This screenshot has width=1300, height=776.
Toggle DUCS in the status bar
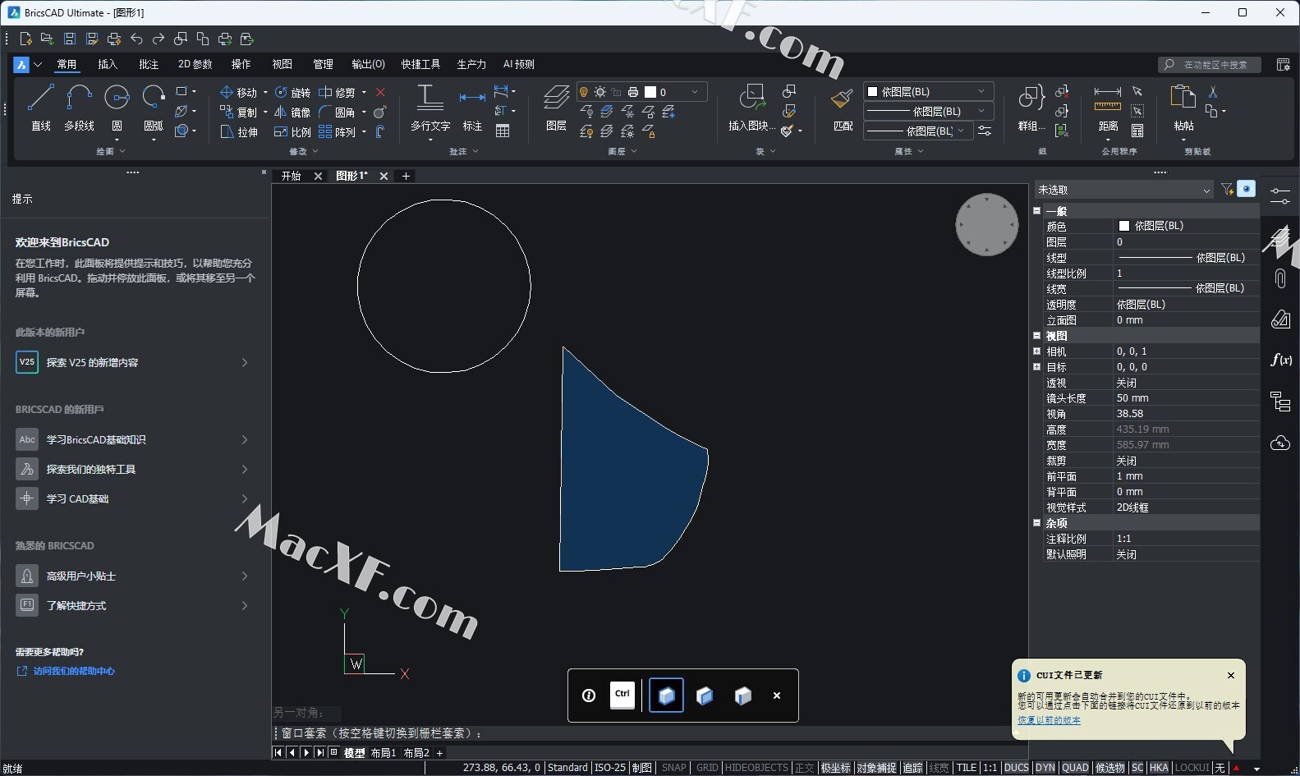tap(1016, 768)
